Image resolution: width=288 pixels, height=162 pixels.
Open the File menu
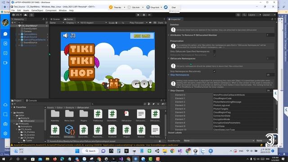click(x=13, y=10)
